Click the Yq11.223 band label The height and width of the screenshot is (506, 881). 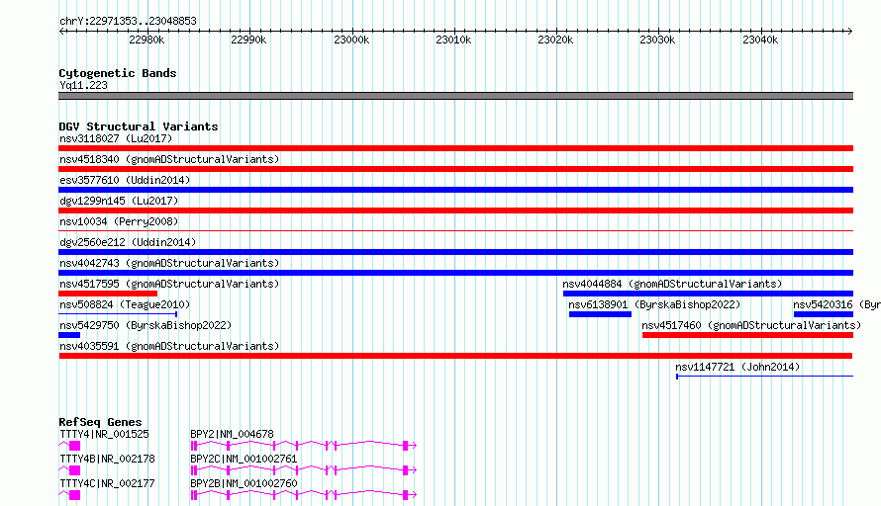point(83,85)
